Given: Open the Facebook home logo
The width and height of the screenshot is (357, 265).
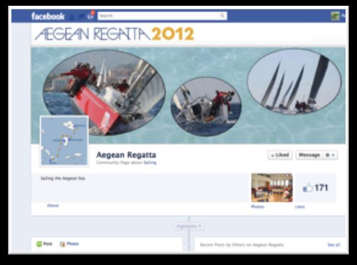Looking at the screenshot, I should (48, 16).
